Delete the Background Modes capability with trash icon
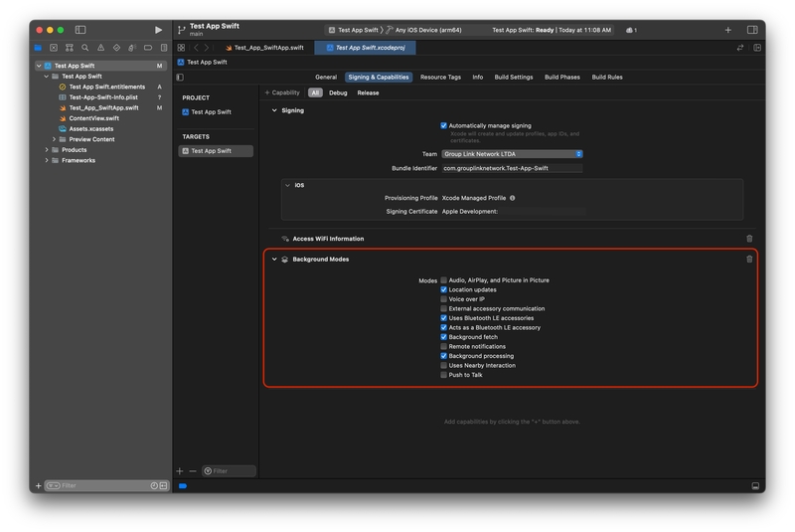The height and width of the screenshot is (532, 795). click(x=749, y=260)
